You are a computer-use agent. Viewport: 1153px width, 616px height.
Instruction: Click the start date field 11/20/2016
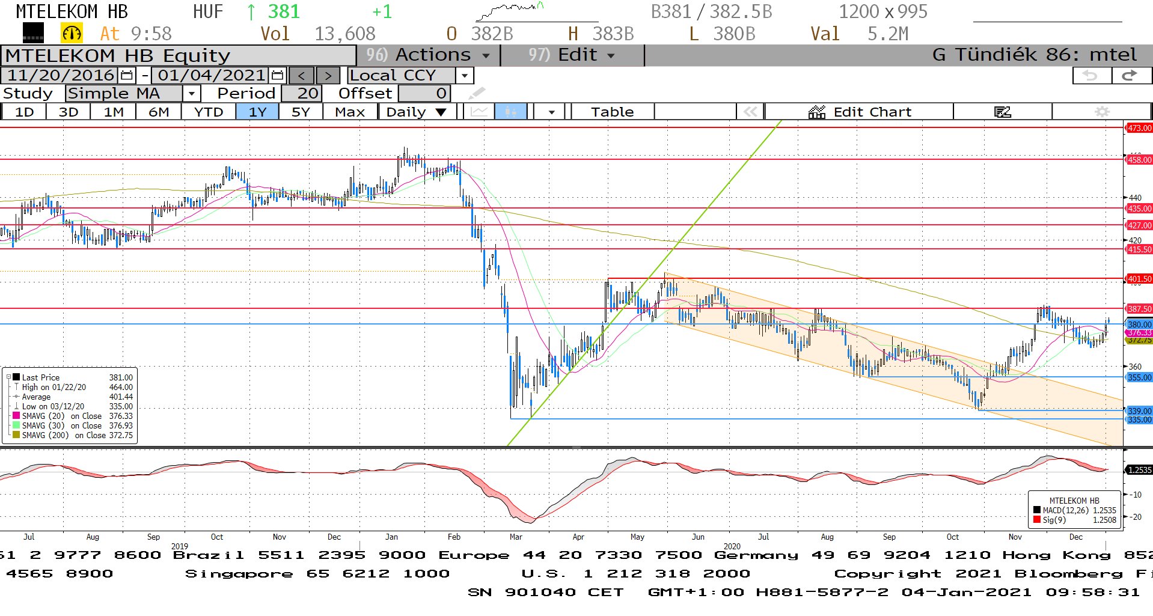[x=61, y=76]
